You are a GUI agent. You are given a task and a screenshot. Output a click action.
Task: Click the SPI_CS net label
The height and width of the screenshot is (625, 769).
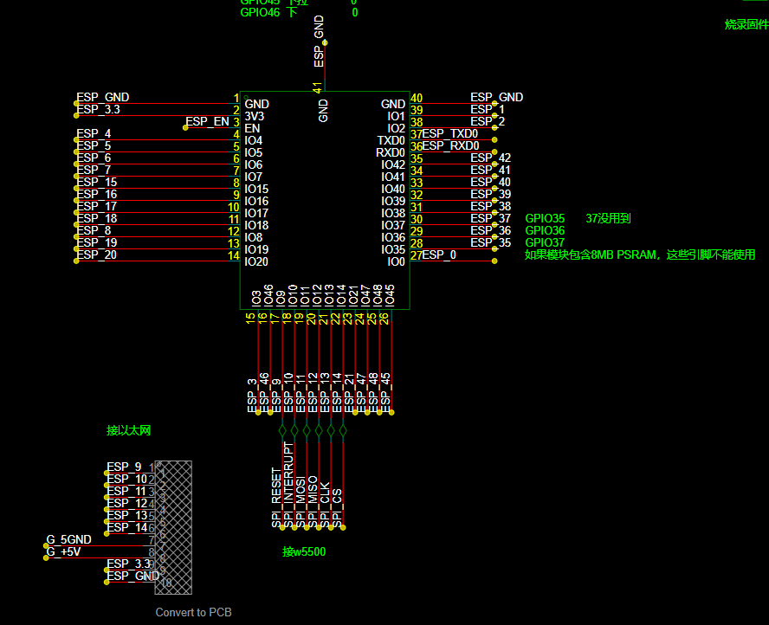(337, 508)
